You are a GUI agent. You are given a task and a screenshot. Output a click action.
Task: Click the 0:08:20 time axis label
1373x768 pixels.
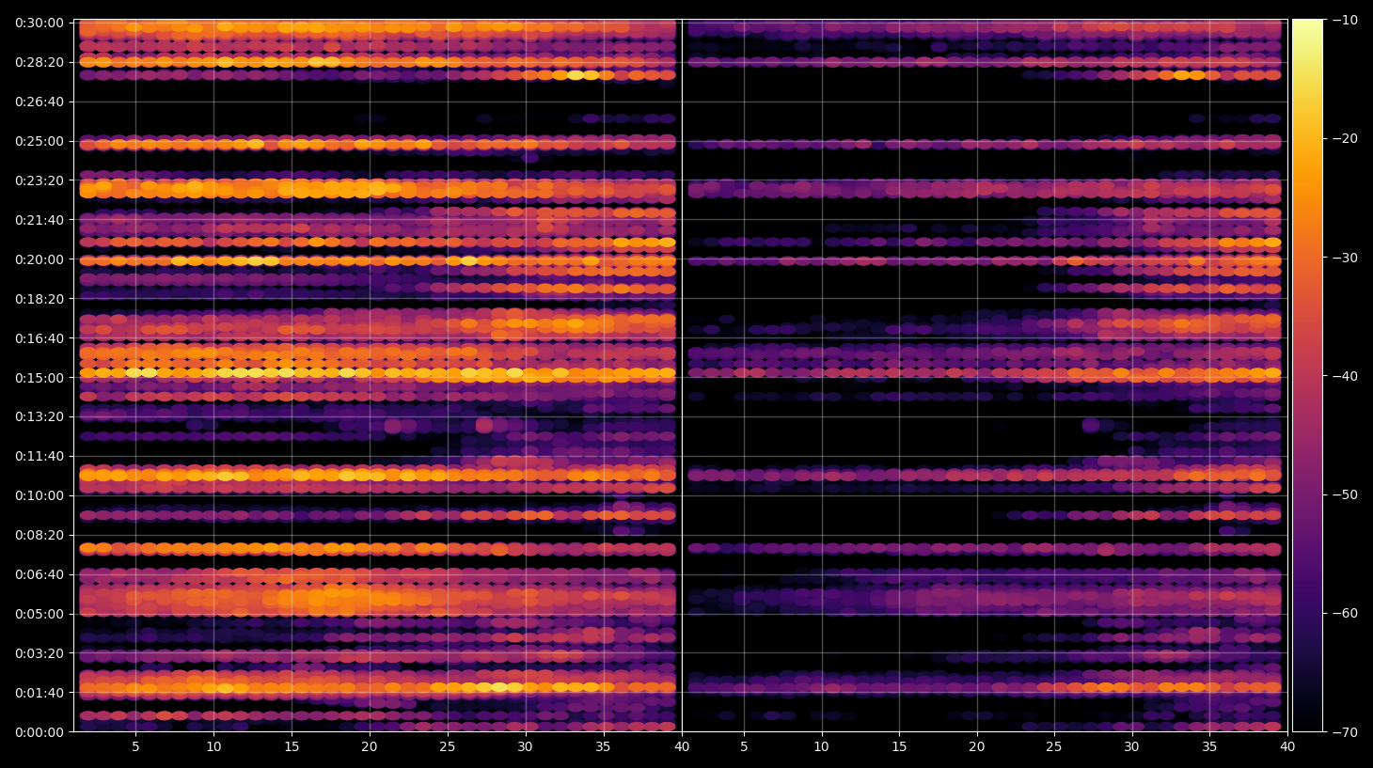[x=39, y=535]
